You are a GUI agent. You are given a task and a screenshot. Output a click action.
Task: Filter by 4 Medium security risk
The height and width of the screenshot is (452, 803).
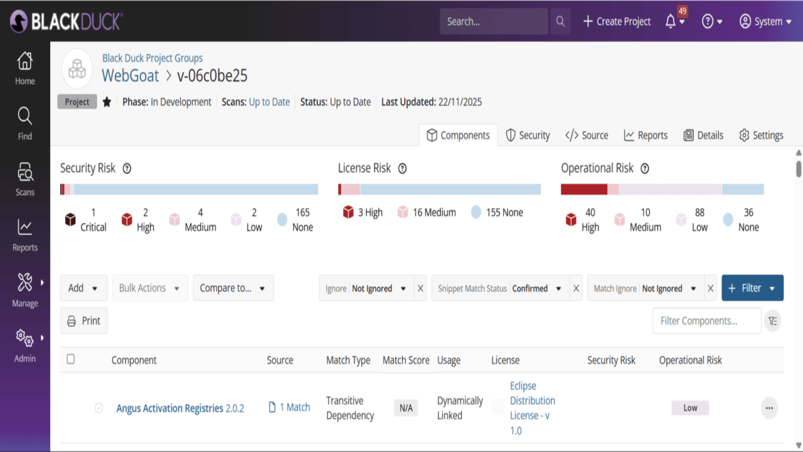pyautogui.click(x=193, y=220)
